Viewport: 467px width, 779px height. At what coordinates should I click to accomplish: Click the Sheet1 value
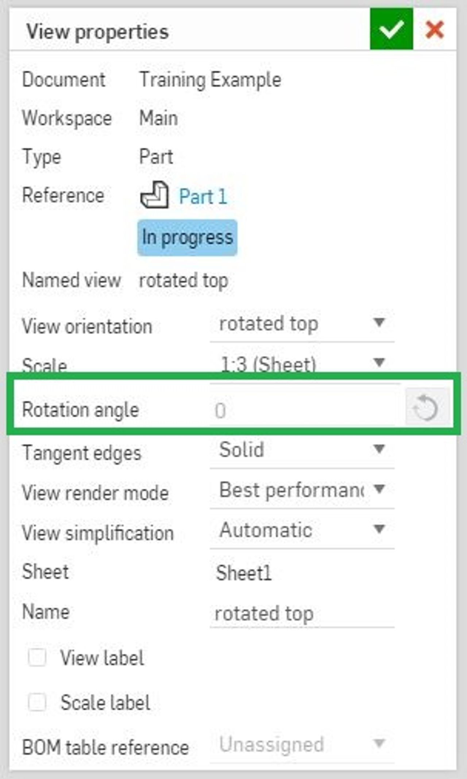(244, 572)
